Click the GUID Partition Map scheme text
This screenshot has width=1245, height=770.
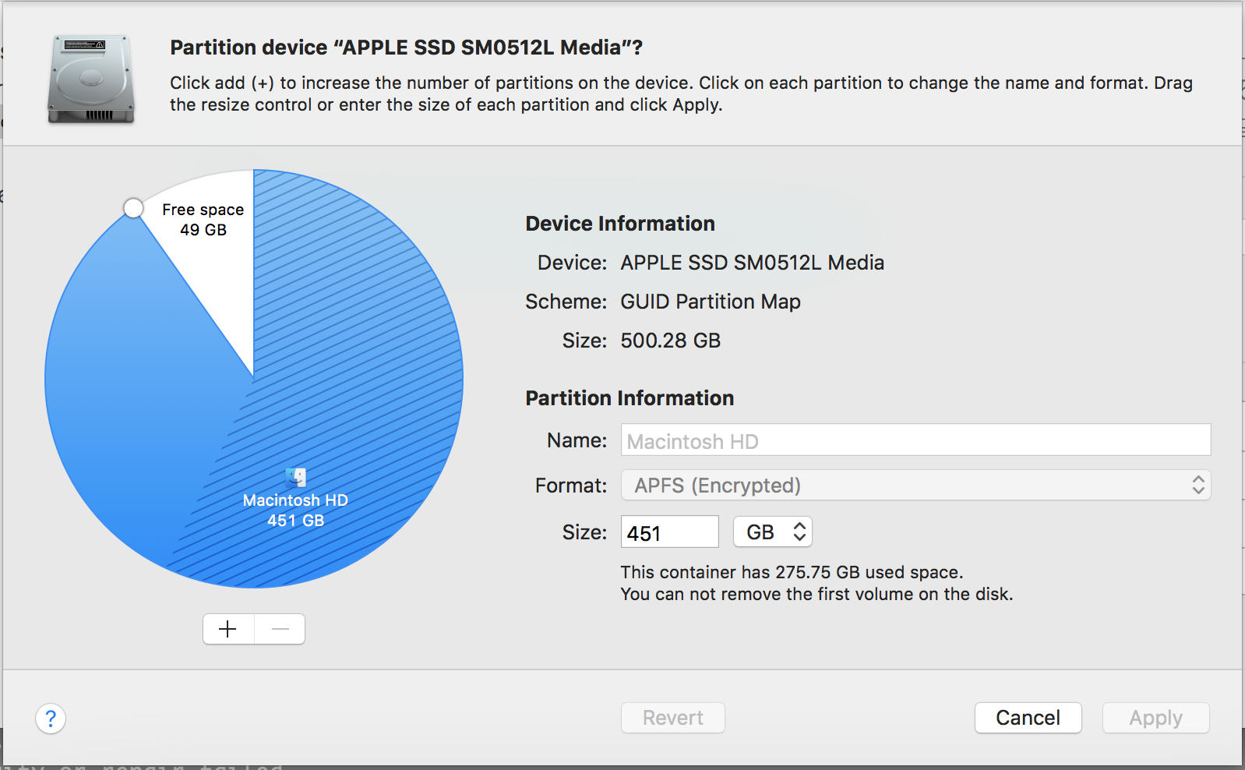[710, 302]
